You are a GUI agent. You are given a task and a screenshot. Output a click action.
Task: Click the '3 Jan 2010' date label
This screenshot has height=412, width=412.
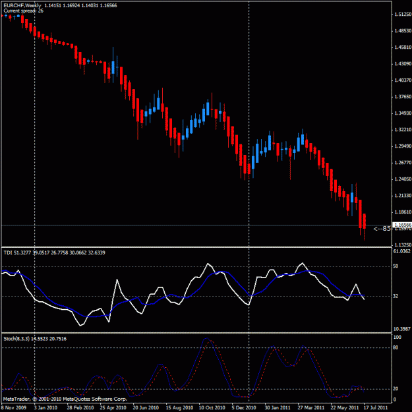[x=45, y=408]
